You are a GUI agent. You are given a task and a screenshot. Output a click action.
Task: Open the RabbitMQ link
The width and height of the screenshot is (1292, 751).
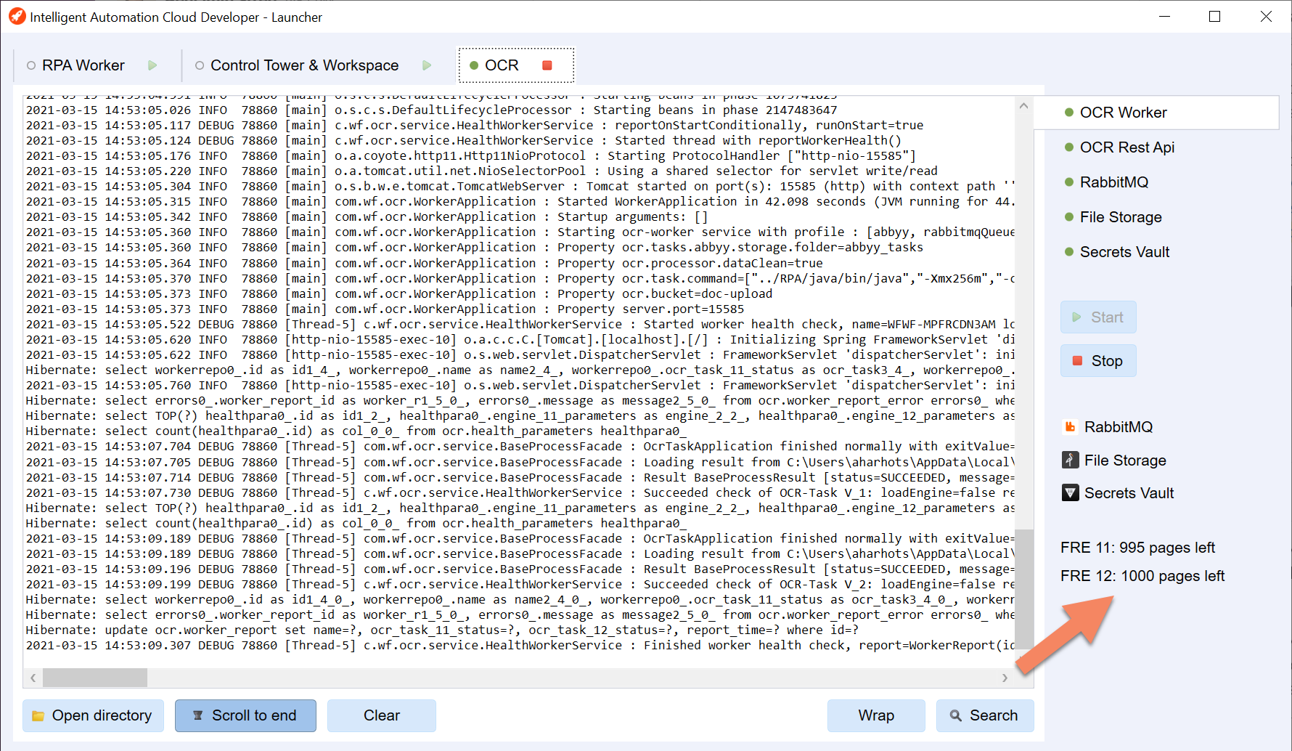[1118, 427]
